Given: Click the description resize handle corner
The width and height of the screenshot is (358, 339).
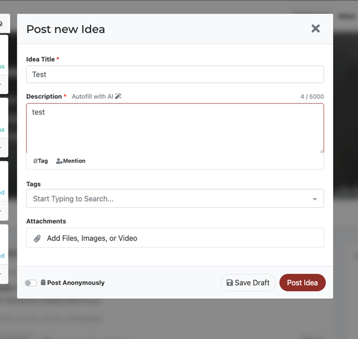Looking at the screenshot, I should click(322, 151).
